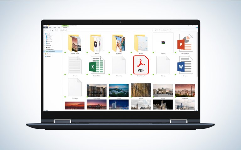241x150 pixels.
Task: Select pCloud Drive (P:) in sidebar
Action: point(51,51)
